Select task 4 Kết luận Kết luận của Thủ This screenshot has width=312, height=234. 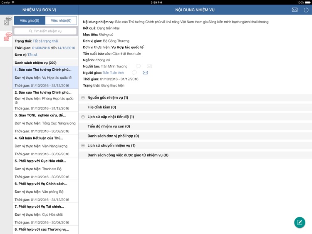(x=45, y=146)
